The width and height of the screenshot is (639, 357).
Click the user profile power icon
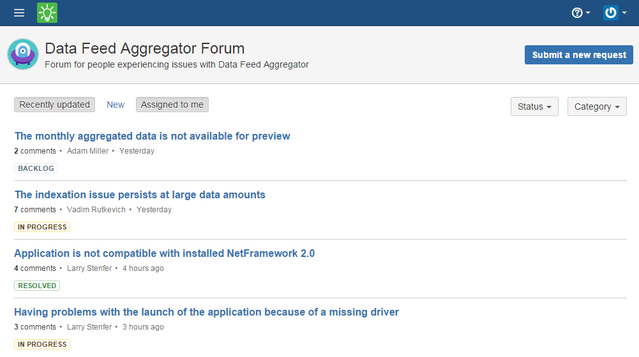[610, 13]
